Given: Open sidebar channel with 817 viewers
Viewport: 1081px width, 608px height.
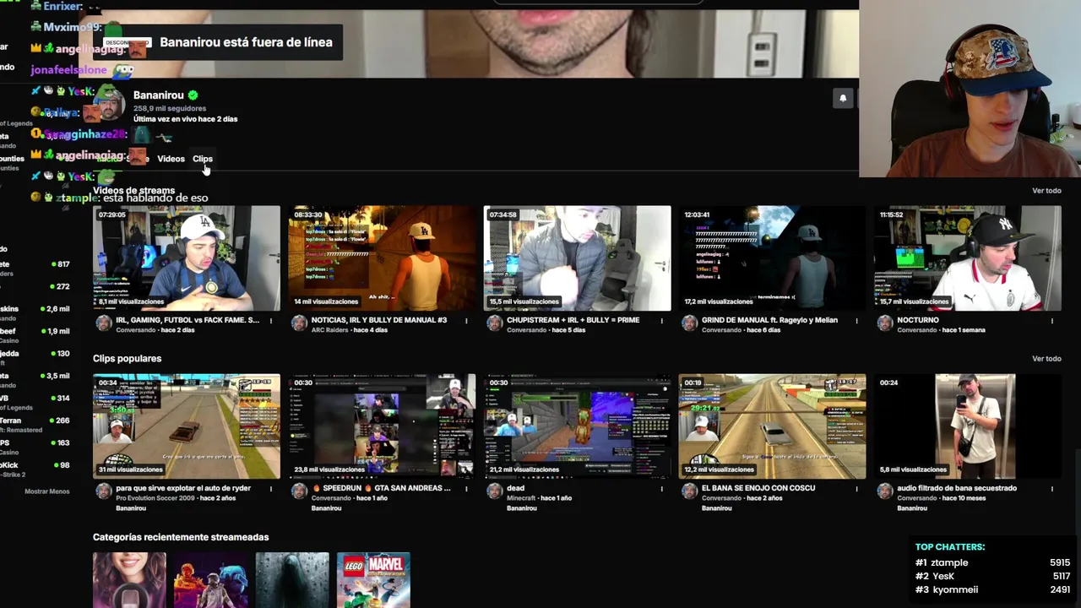Looking at the screenshot, I should click(35, 268).
